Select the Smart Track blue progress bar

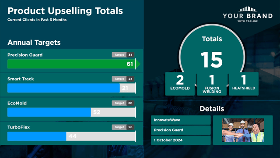click(x=63, y=88)
